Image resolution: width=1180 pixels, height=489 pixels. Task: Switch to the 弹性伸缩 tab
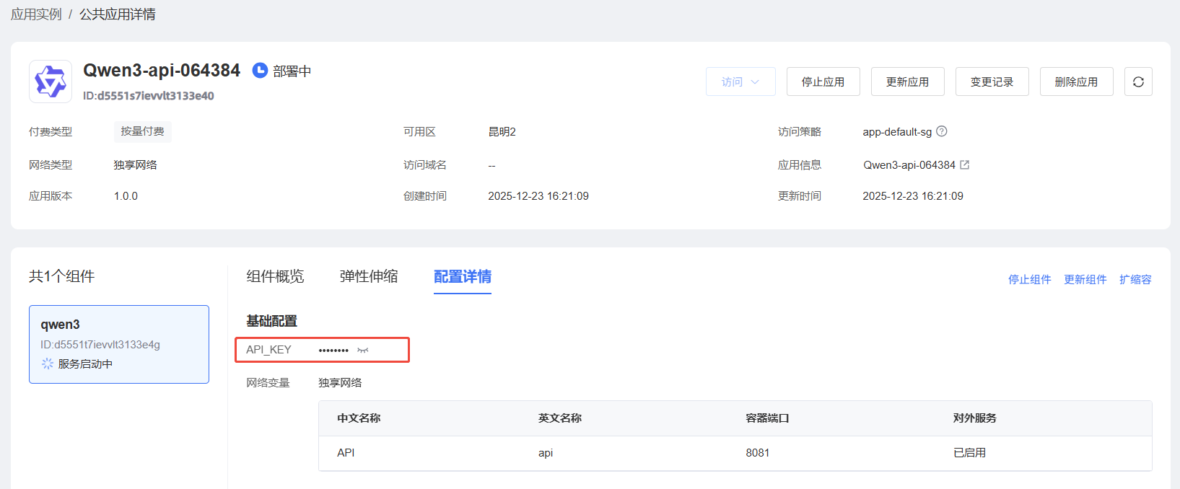coord(369,276)
